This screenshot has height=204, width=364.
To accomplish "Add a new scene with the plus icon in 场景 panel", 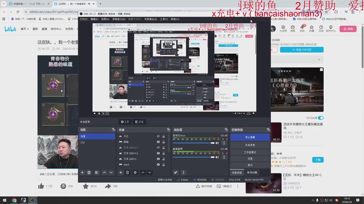I will point(82,173).
